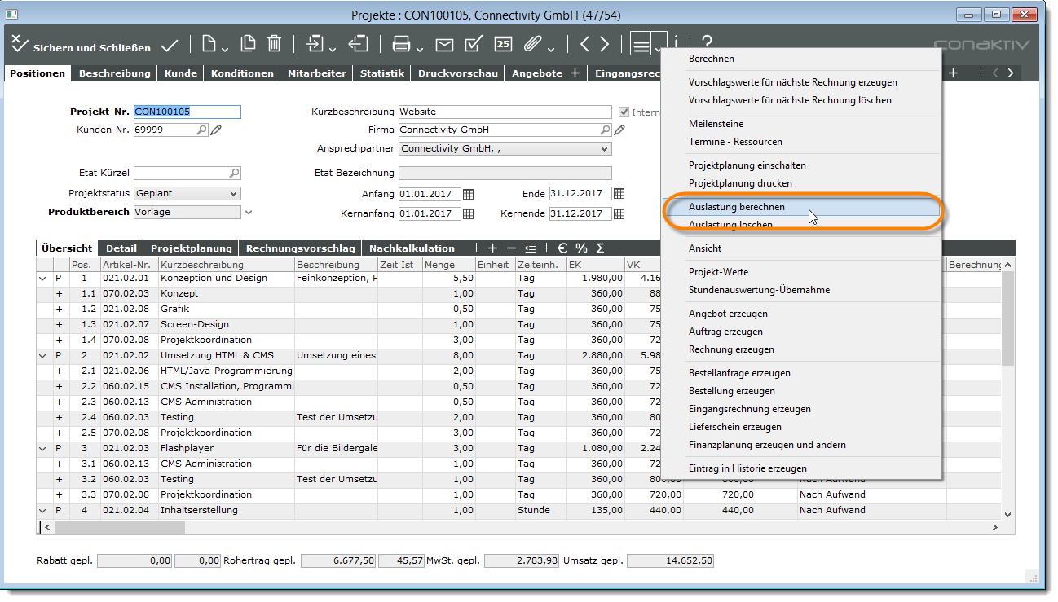Viewport: 1058px width, 602px height.
Task: Click the trash delete icon in toolbar
Action: click(x=275, y=45)
